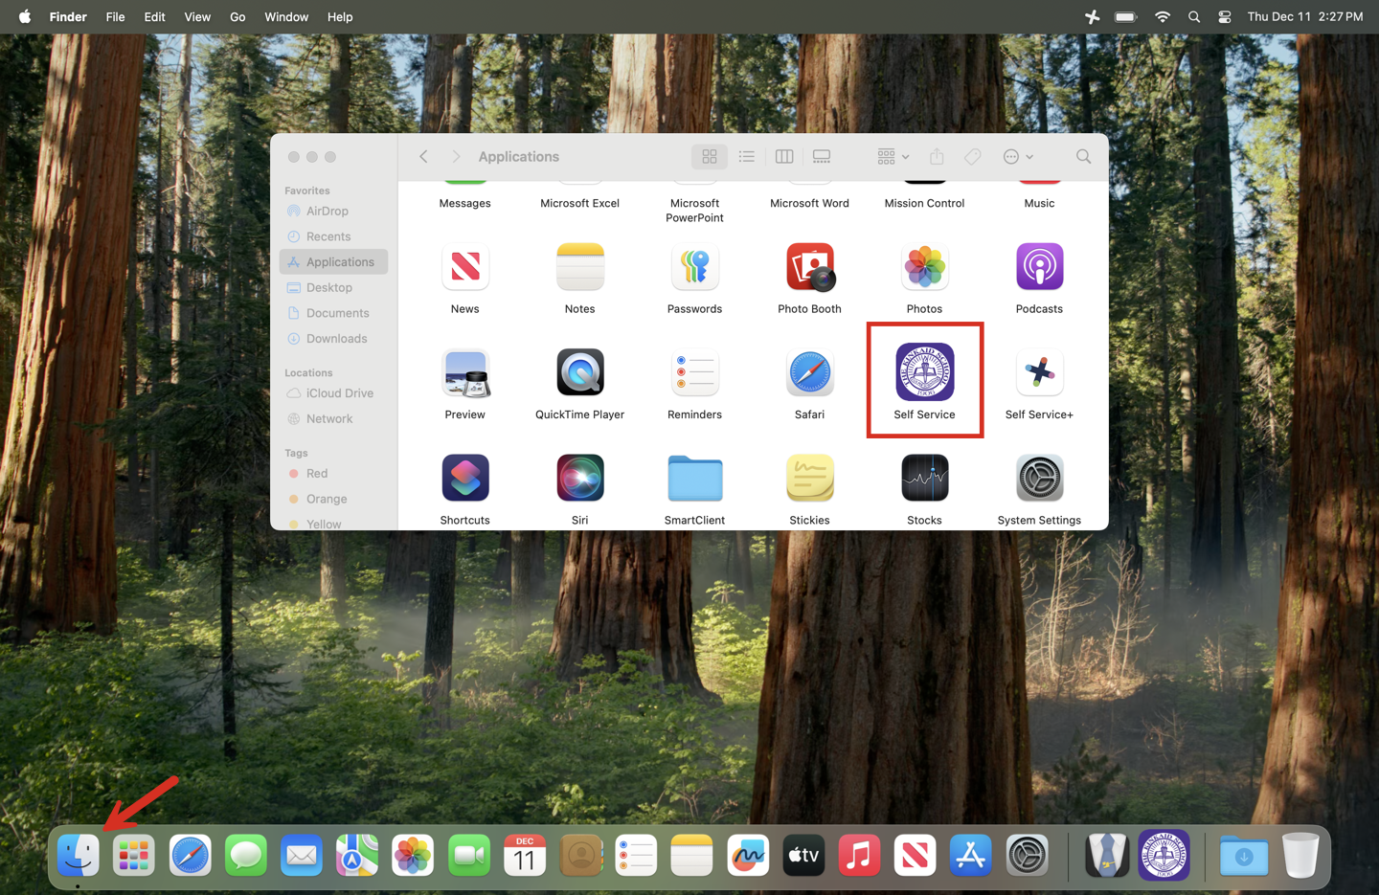This screenshot has width=1379, height=895.
Task: Open the Go menu
Action: tap(237, 16)
